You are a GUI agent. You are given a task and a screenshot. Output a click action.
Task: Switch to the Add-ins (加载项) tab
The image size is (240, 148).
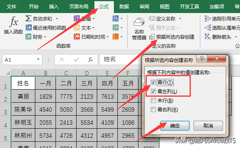tap(217, 7)
